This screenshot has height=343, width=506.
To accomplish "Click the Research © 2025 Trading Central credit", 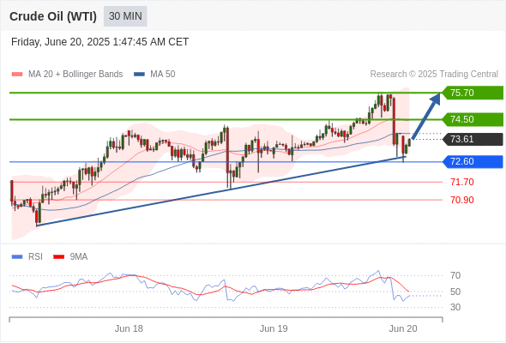I will (x=434, y=75).
